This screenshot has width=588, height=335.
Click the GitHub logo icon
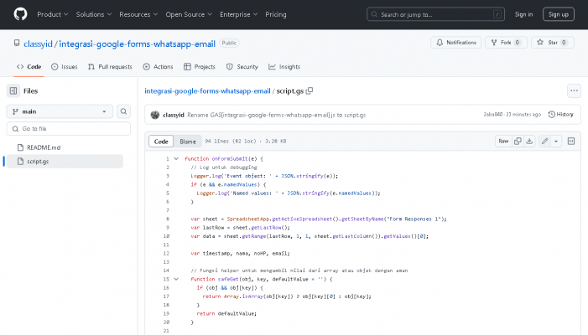(x=20, y=14)
